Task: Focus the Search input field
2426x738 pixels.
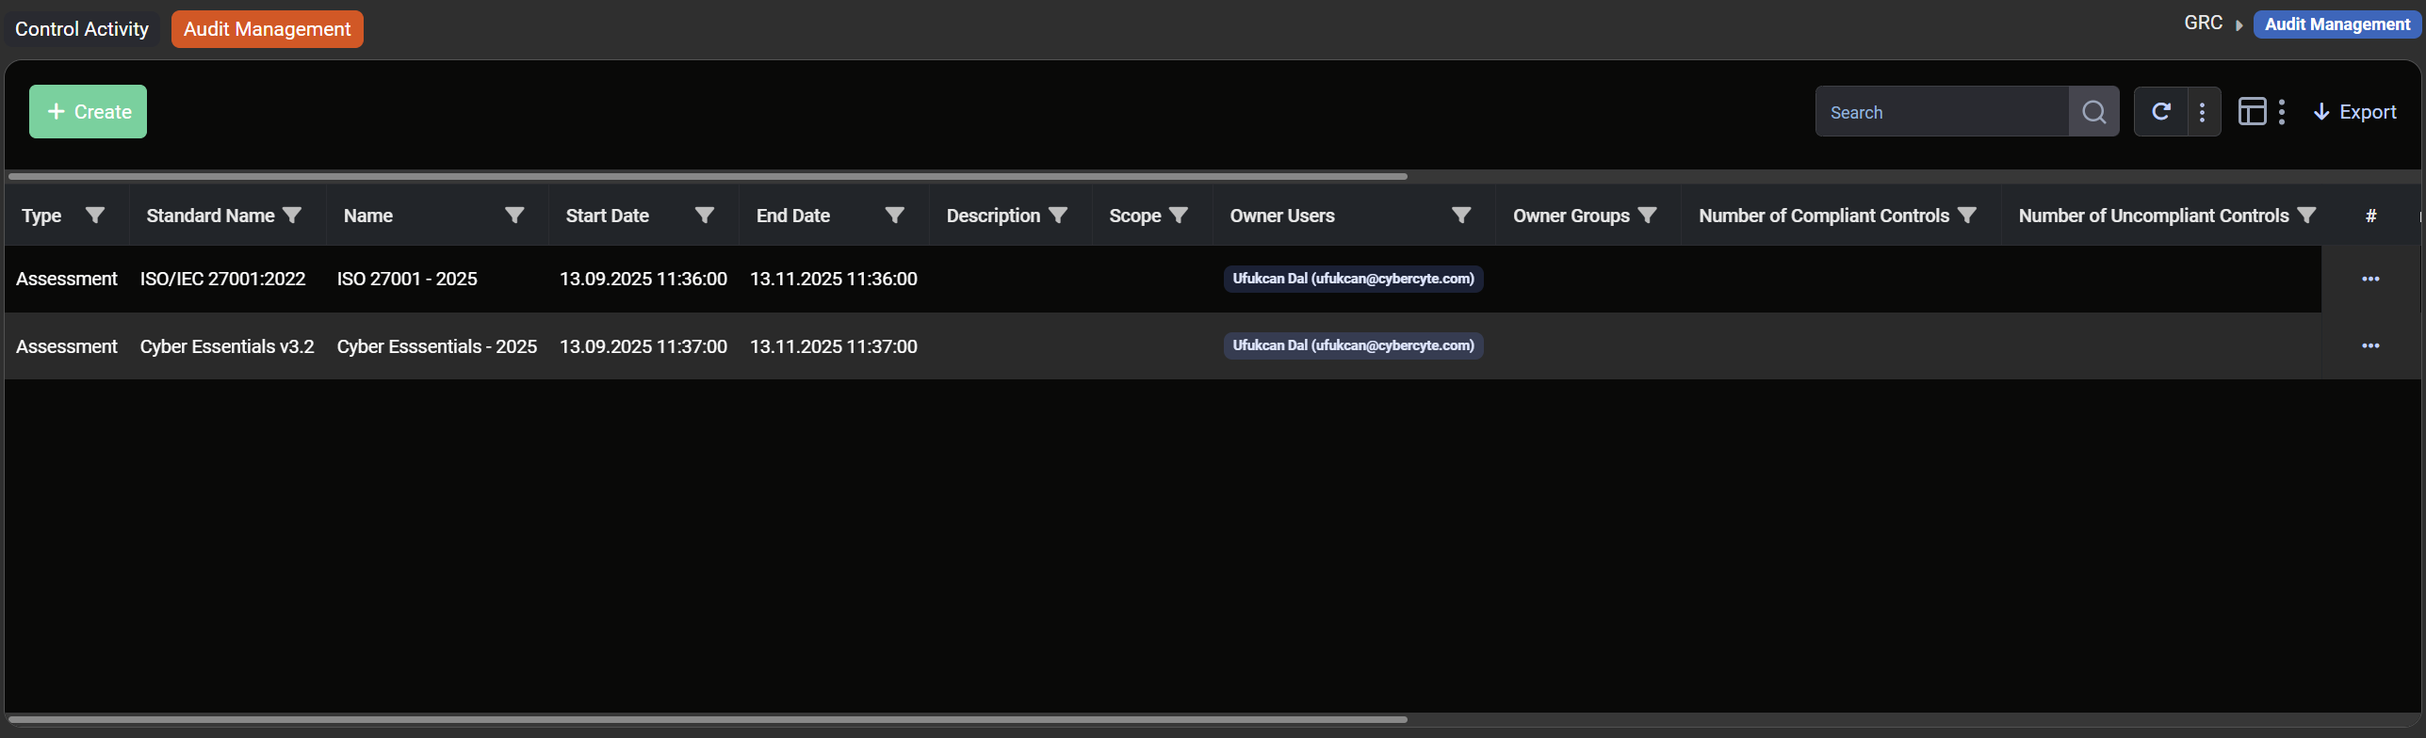Action: click(1941, 112)
